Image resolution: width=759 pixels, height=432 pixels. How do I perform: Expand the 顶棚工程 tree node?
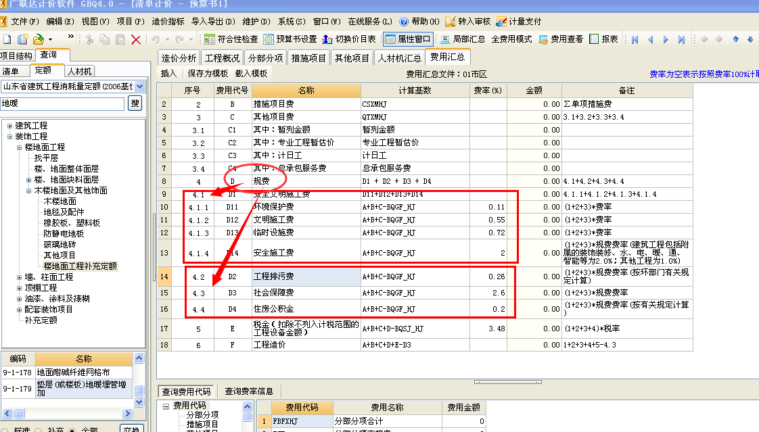pos(20,288)
